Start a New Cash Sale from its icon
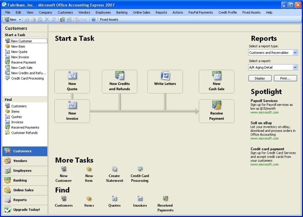 (216, 81)
